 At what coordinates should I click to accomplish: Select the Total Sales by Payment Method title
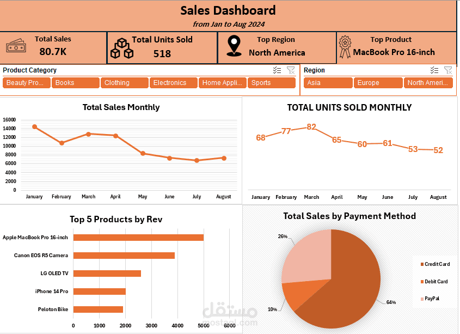(x=349, y=216)
